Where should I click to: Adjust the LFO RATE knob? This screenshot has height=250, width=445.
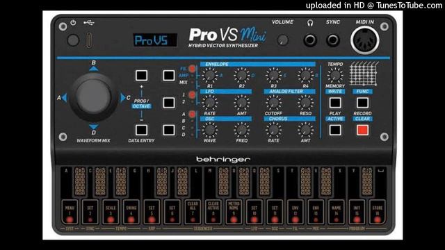click(x=210, y=103)
